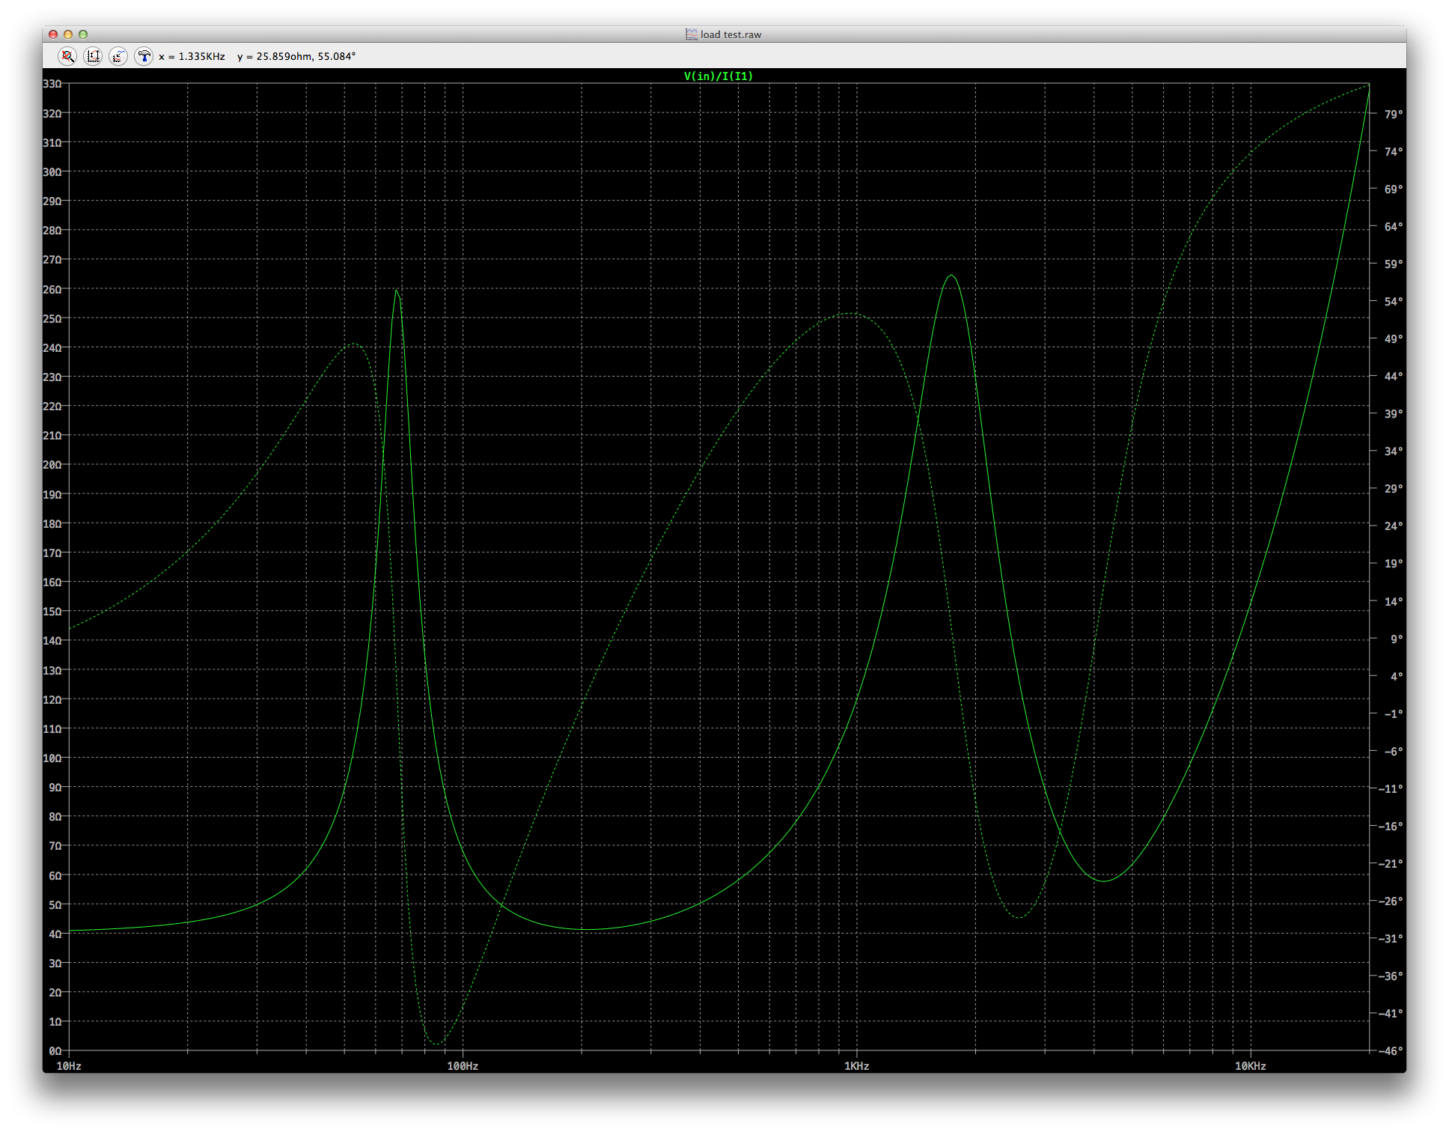Viewport: 1449px width, 1132px height.
Task: Click the 330Ω label on the left axis
Action: pos(52,84)
